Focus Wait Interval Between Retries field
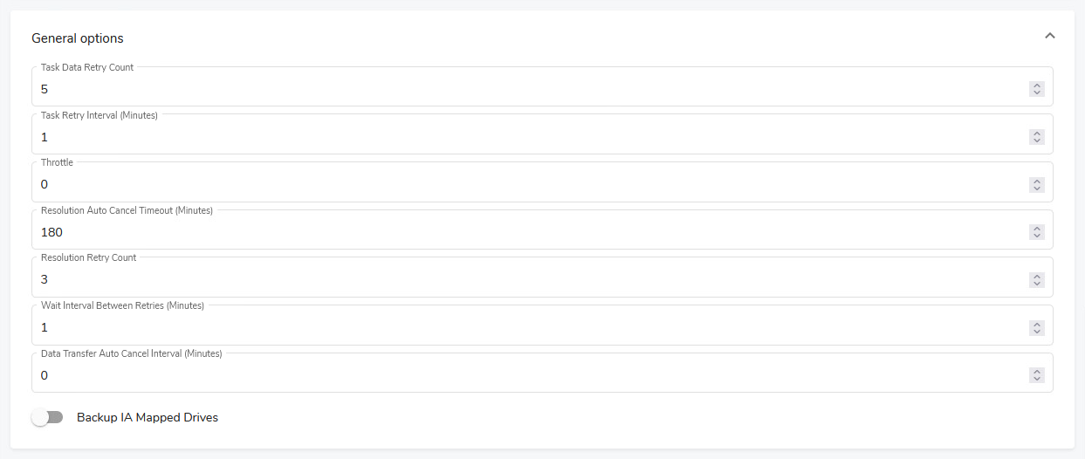Screen dimensions: 1085x459 (x=524, y=327)
